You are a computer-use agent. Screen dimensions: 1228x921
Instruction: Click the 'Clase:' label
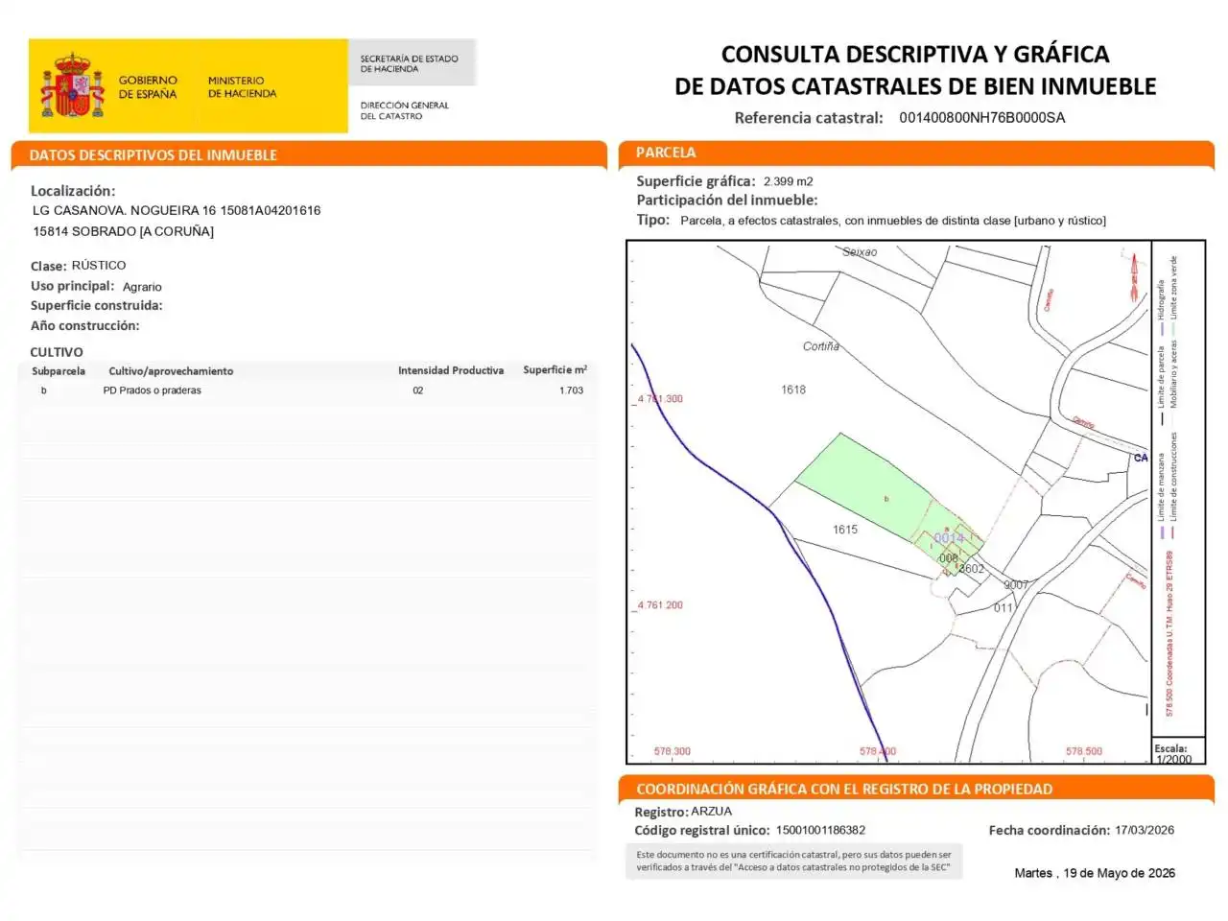(49, 266)
